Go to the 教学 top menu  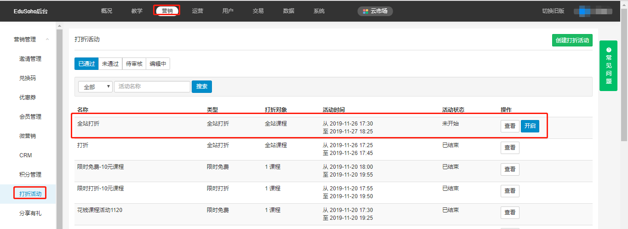tap(137, 11)
